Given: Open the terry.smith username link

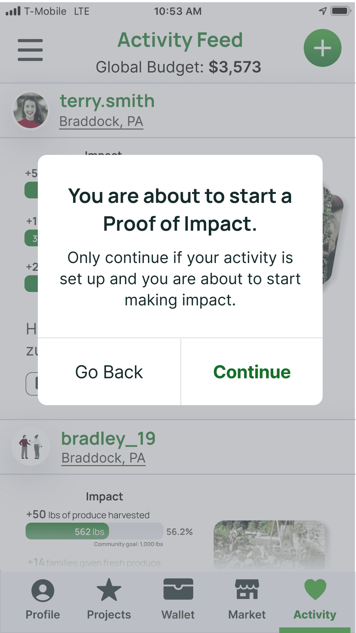Looking at the screenshot, I should [107, 101].
